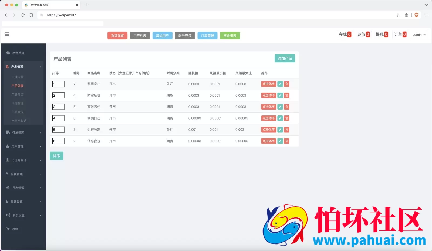Edit the 高效毁伤 product with pencil icon

[280, 107]
